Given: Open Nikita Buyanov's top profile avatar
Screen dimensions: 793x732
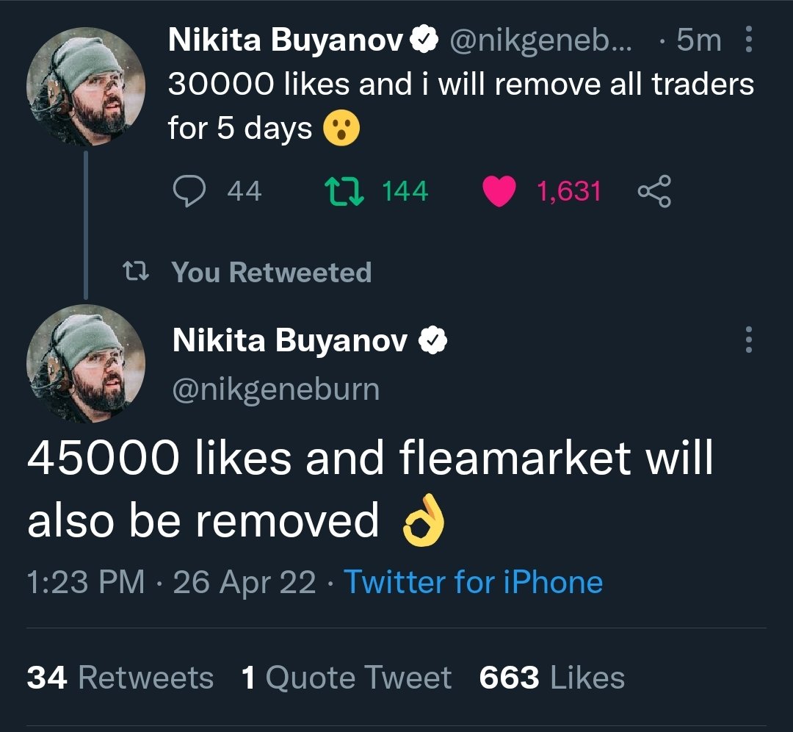Looking at the screenshot, I should click(86, 87).
